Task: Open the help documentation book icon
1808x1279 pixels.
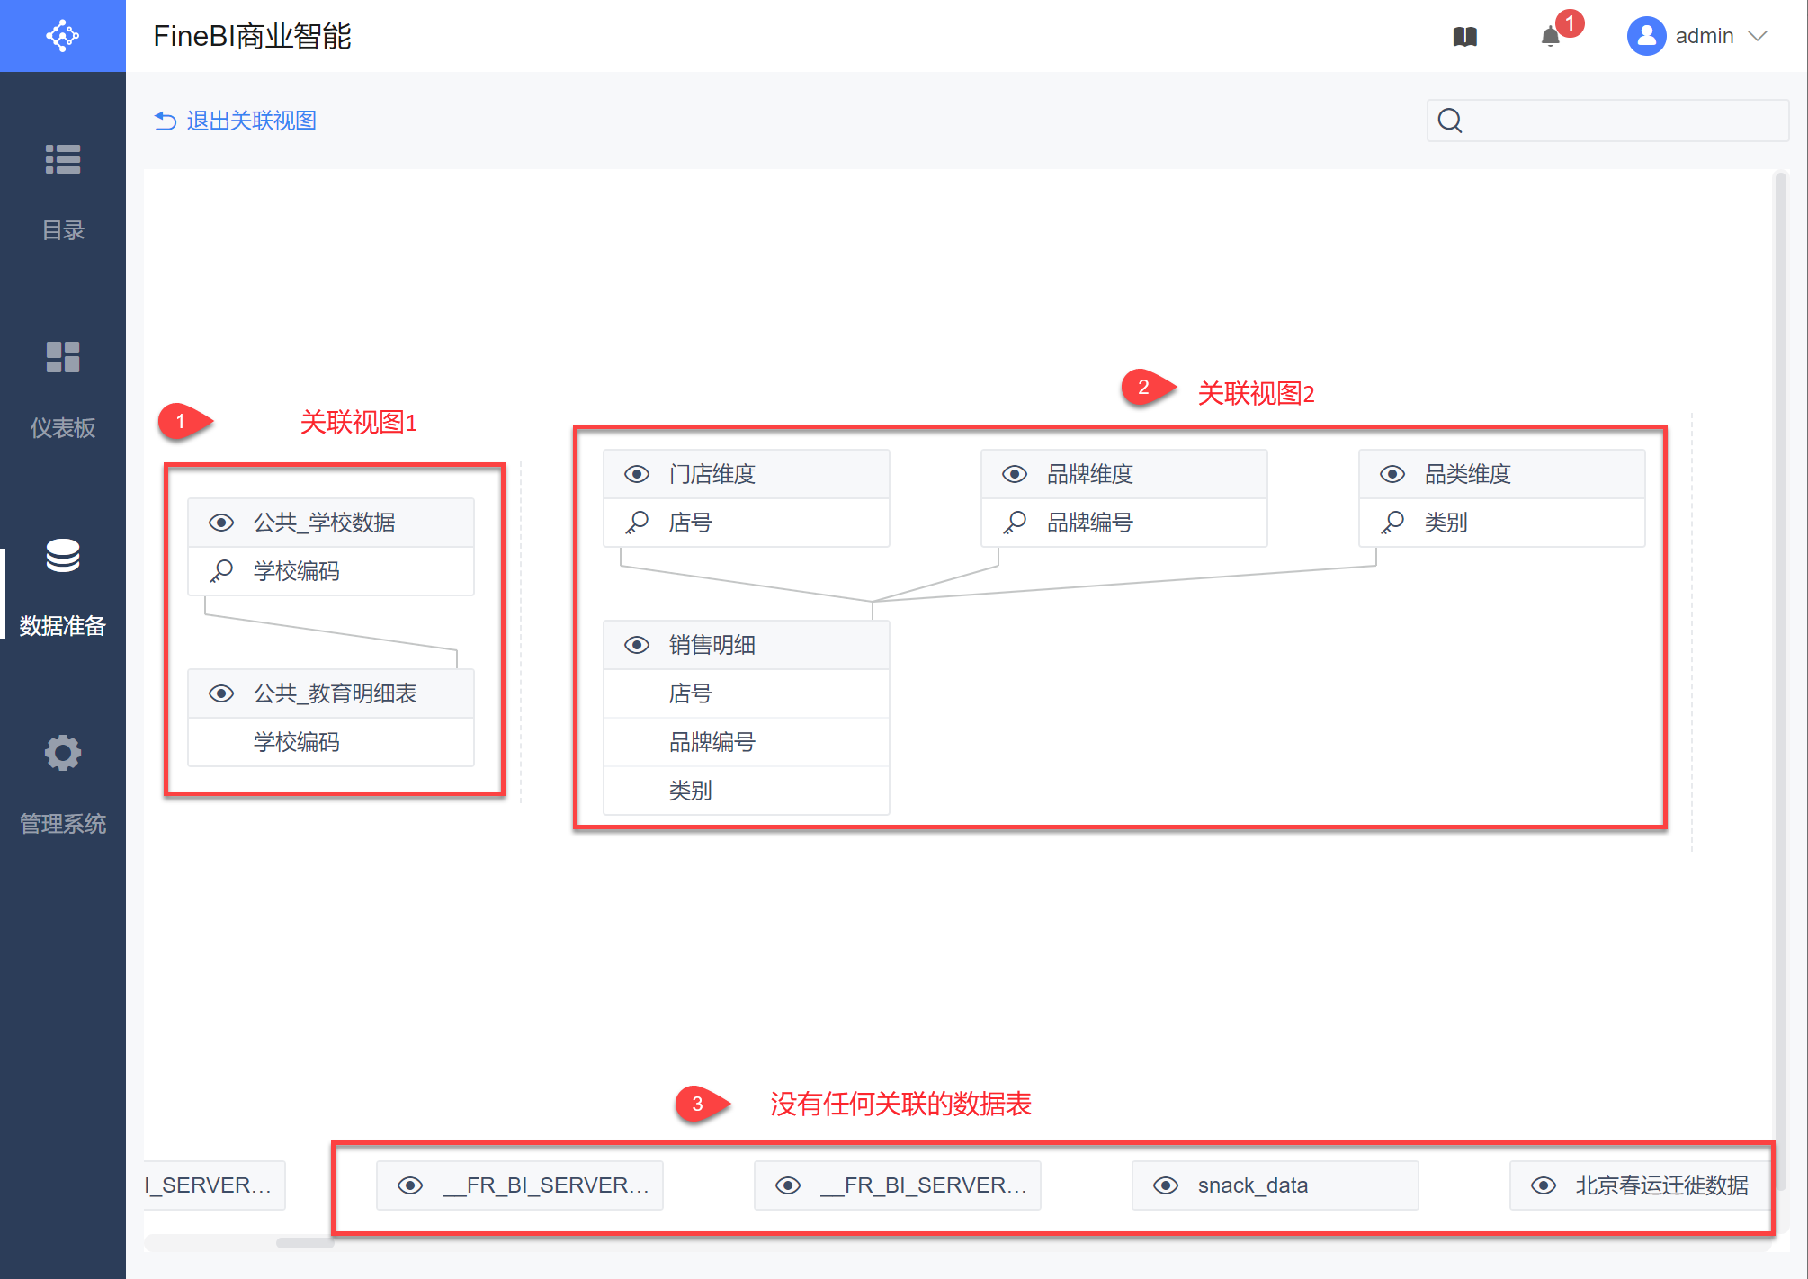Action: pos(1464,37)
